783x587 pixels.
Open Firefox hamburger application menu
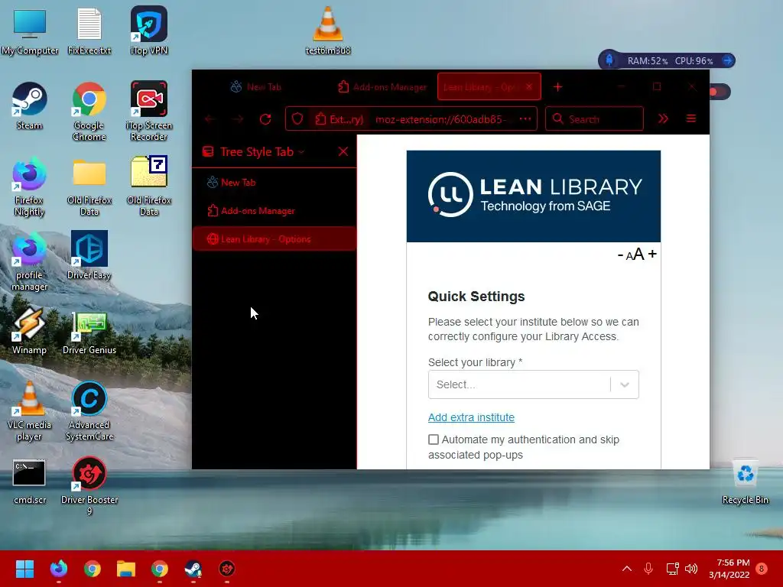tap(691, 118)
